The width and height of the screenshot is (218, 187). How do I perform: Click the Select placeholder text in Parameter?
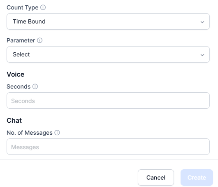(x=21, y=54)
